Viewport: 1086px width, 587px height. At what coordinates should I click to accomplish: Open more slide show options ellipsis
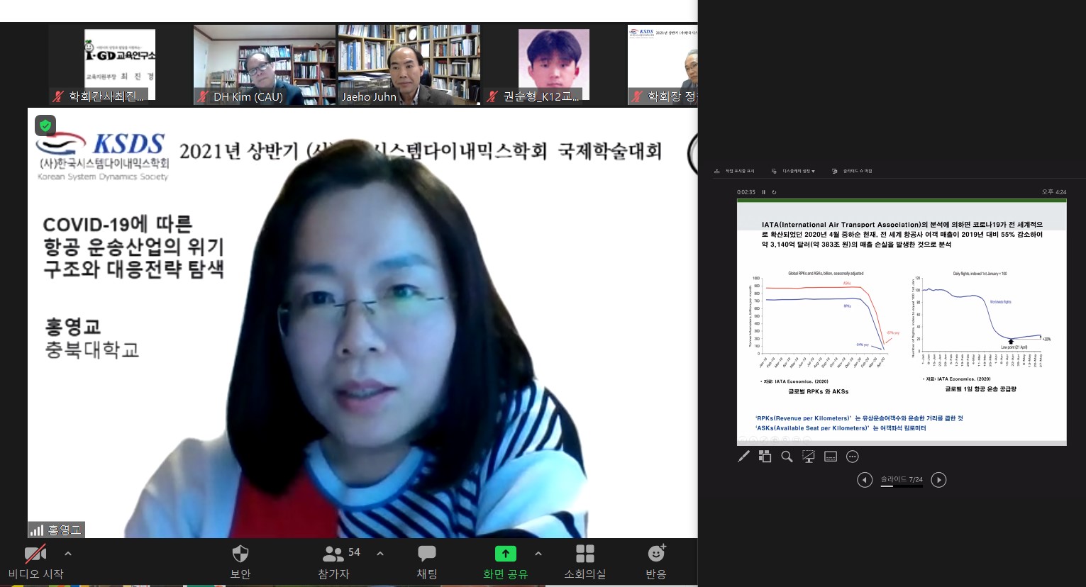tap(853, 457)
